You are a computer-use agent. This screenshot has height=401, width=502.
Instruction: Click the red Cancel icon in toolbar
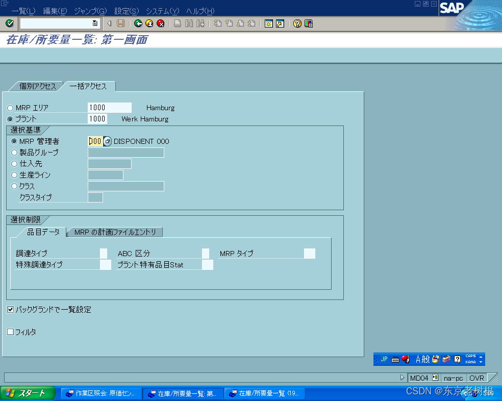pos(160,23)
